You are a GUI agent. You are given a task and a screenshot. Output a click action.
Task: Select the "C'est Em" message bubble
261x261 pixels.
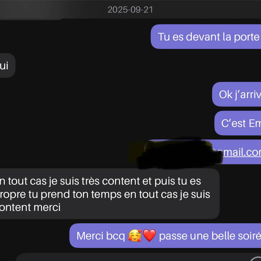238,123
